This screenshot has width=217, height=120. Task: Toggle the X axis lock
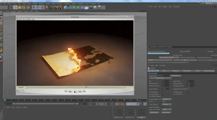click(34, 8)
